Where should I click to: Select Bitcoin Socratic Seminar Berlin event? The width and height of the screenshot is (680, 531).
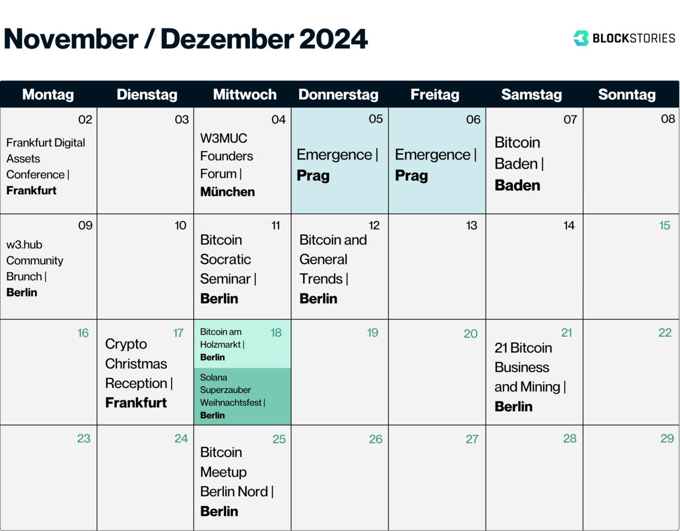click(228, 269)
